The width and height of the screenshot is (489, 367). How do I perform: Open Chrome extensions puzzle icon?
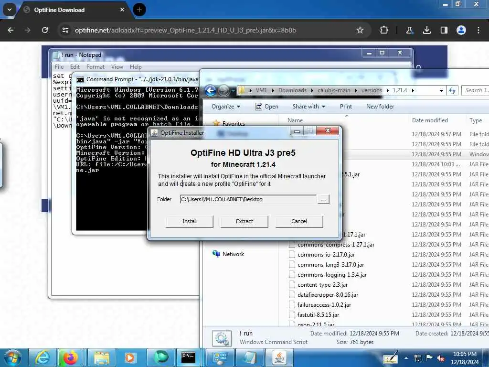[x=384, y=30]
